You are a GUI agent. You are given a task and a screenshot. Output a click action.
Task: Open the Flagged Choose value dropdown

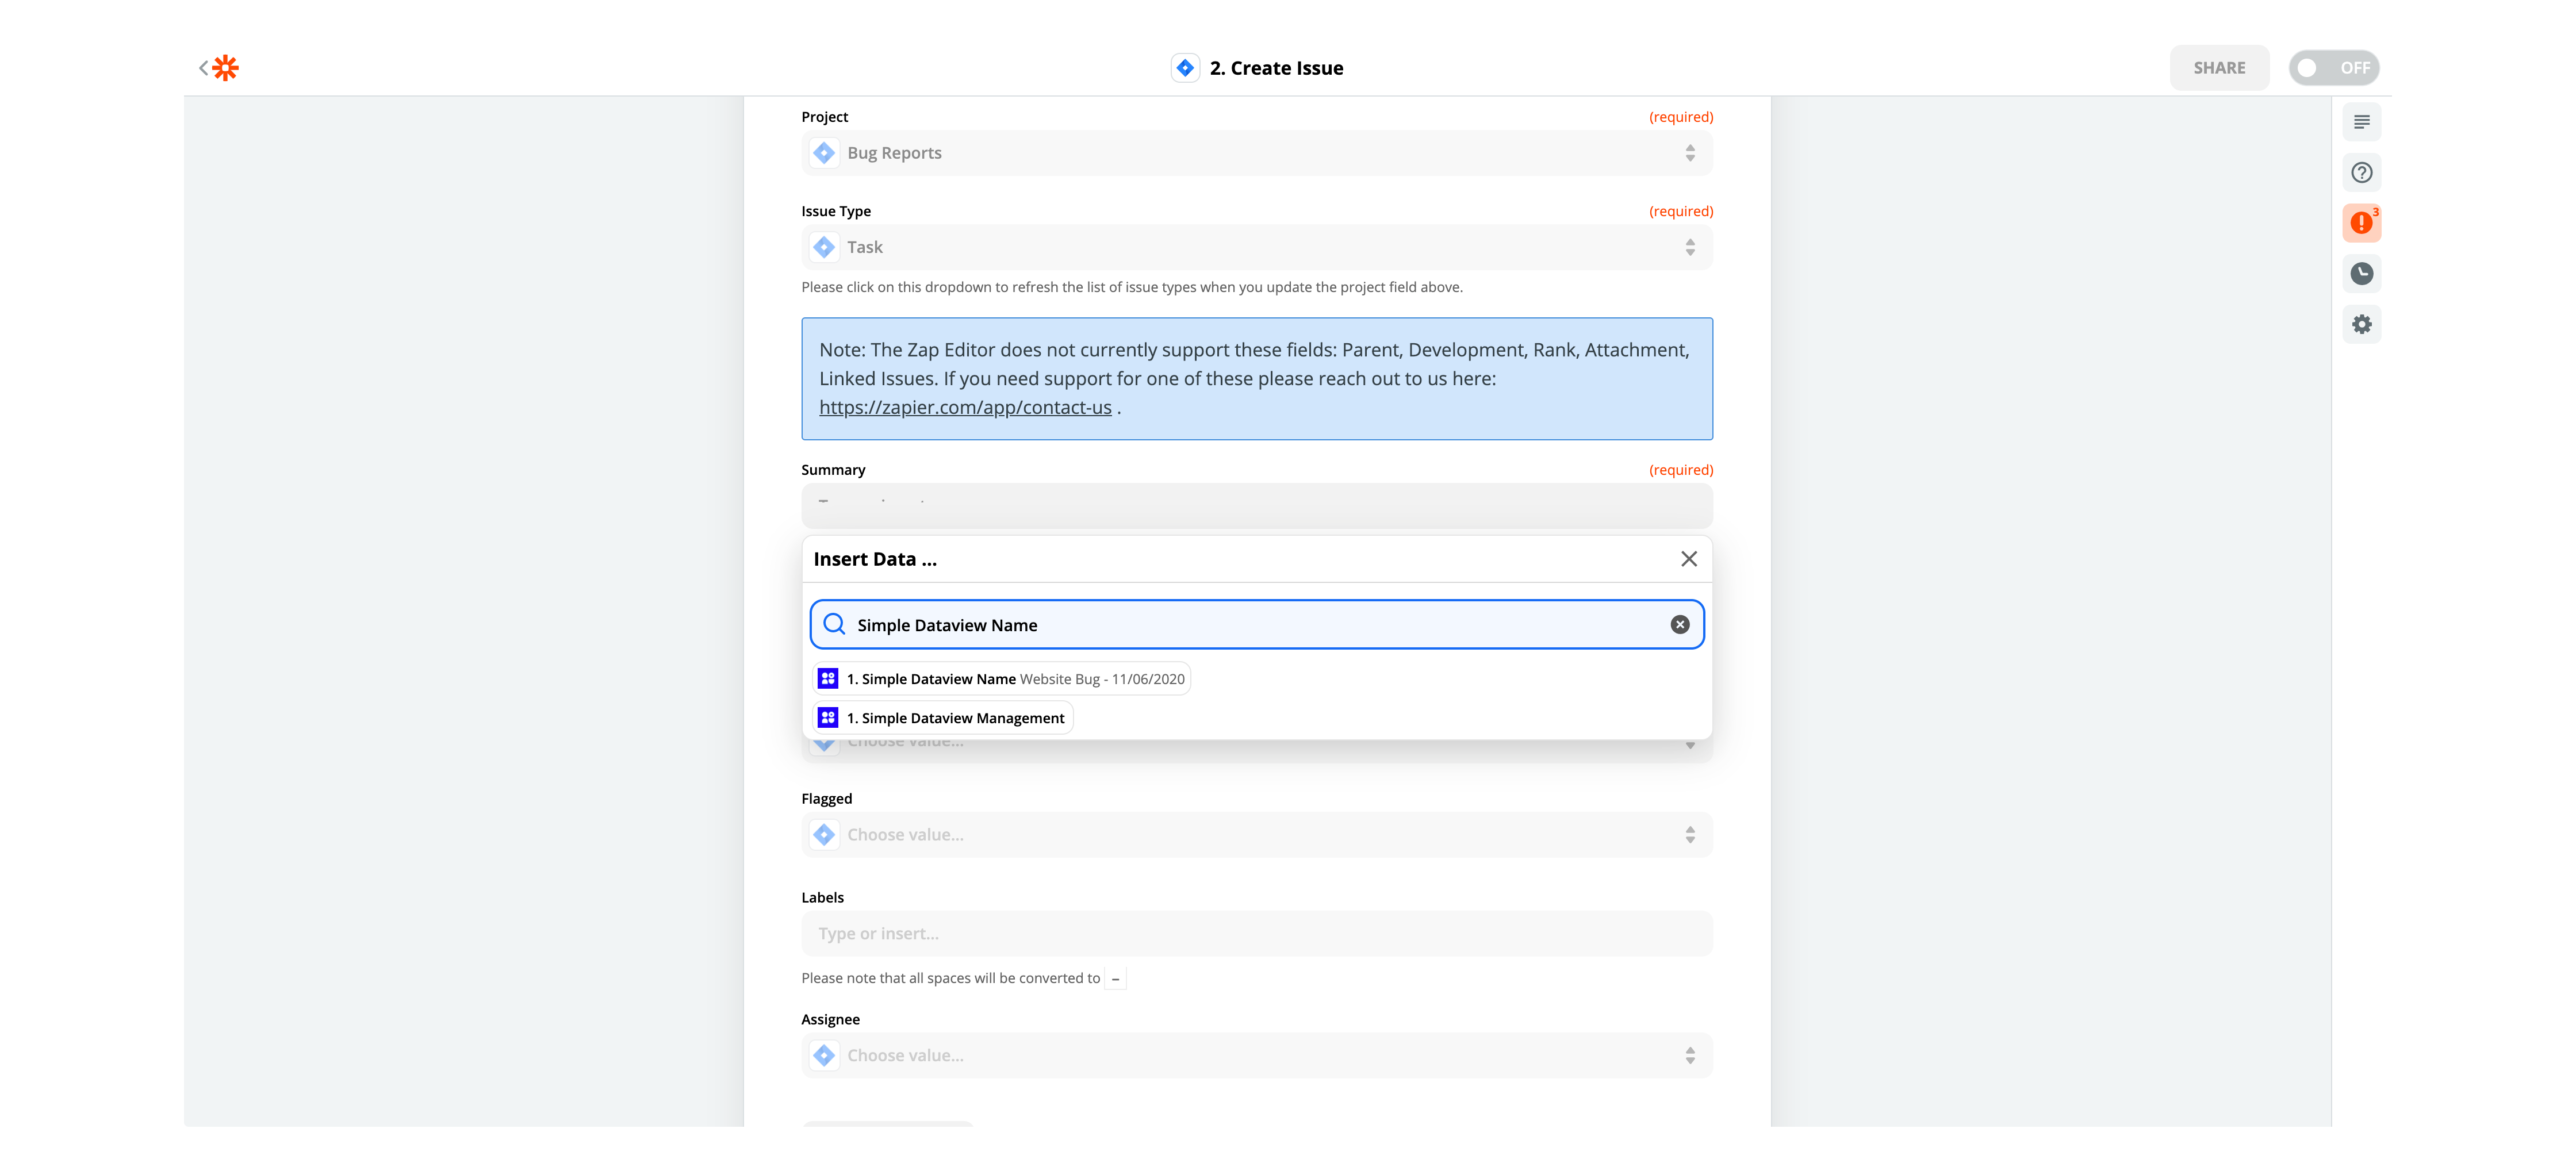[1256, 835]
